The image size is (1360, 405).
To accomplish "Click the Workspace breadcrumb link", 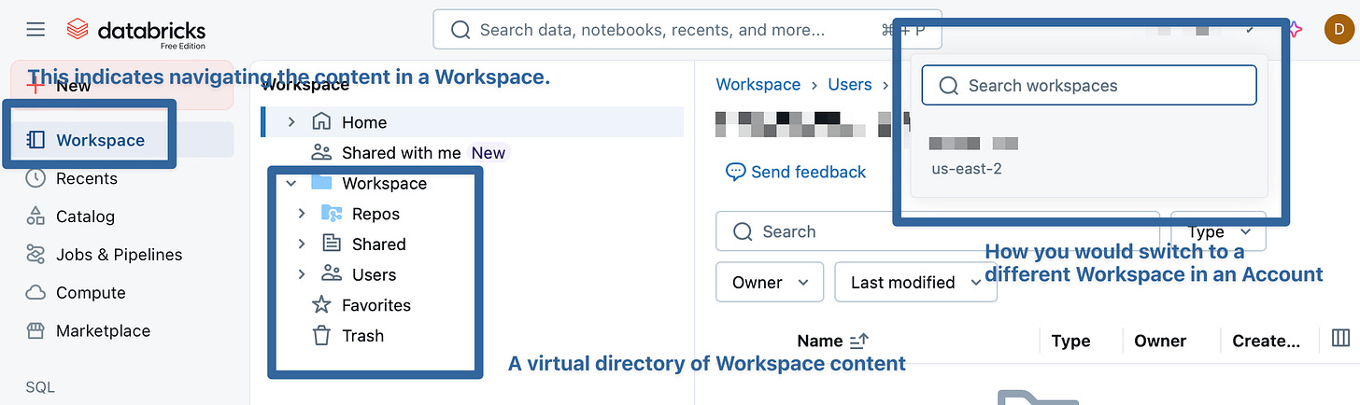I will 758,85.
